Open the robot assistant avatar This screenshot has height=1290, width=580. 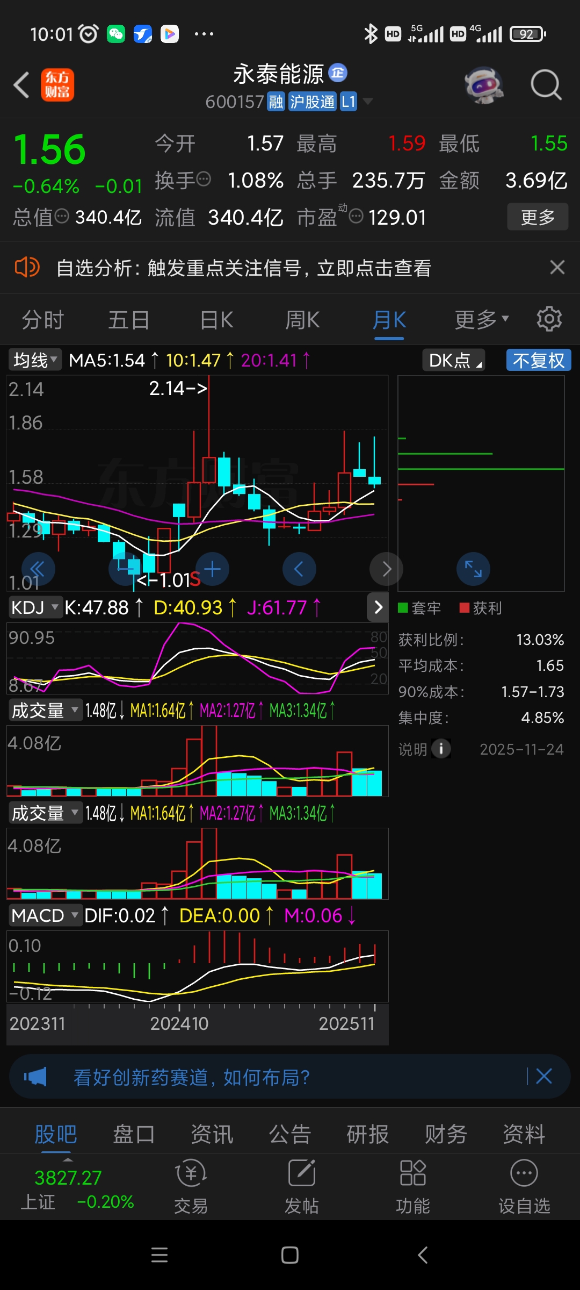tap(484, 85)
